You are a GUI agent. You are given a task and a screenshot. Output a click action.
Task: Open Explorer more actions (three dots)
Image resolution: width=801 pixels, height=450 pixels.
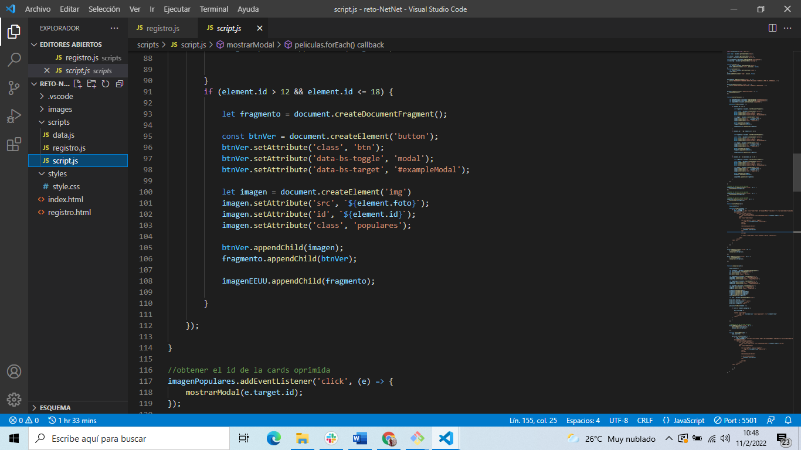pyautogui.click(x=114, y=28)
